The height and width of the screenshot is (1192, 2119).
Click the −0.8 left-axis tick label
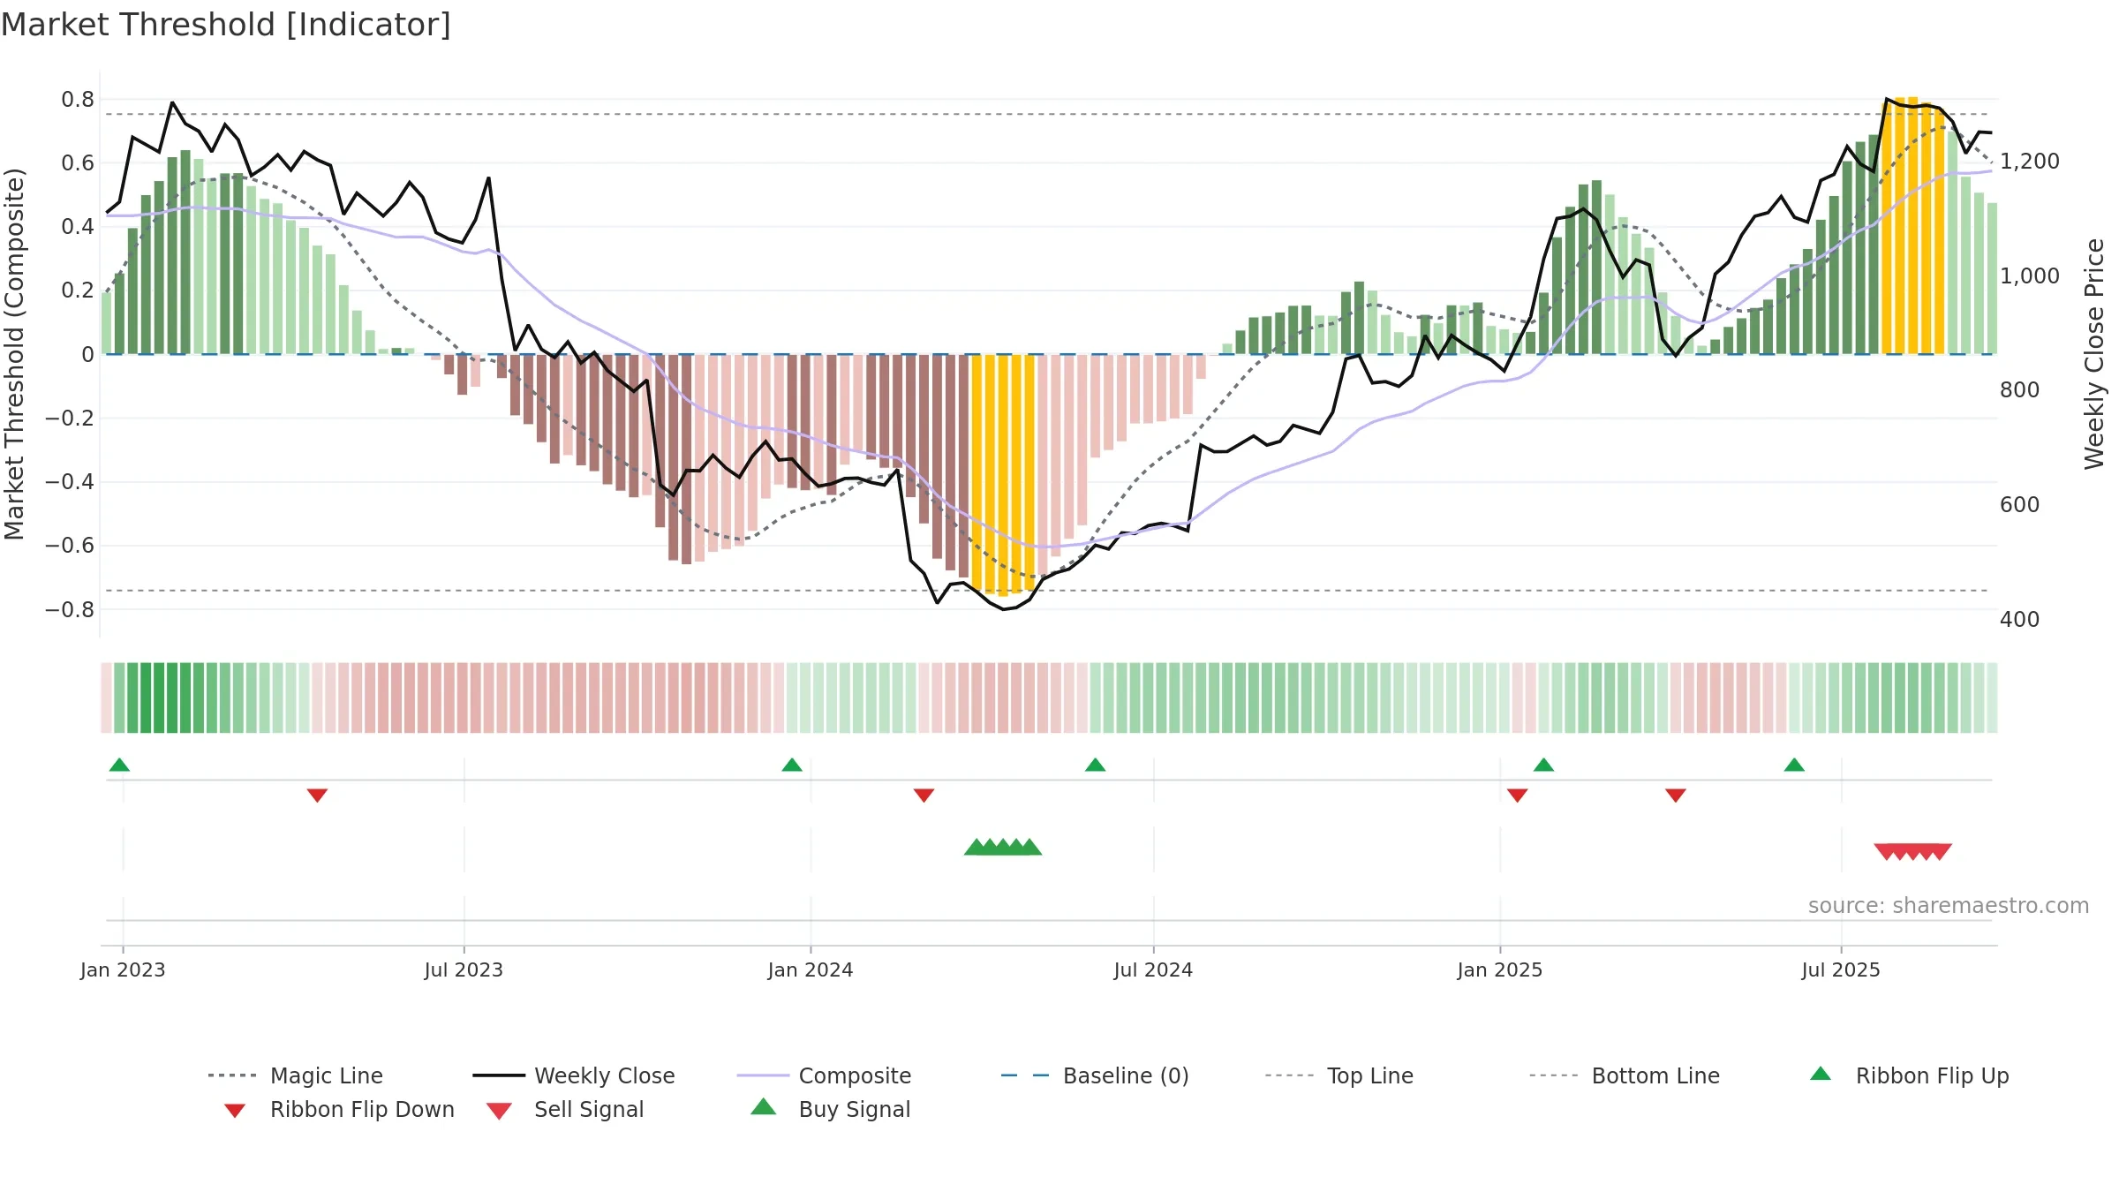70,609
